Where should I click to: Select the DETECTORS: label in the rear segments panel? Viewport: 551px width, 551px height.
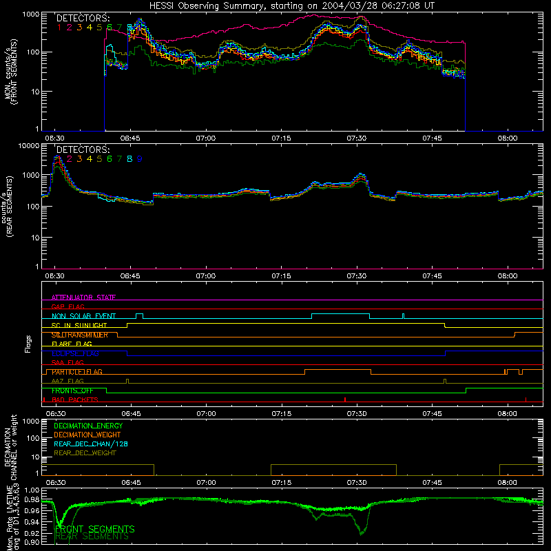click(83, 150)
